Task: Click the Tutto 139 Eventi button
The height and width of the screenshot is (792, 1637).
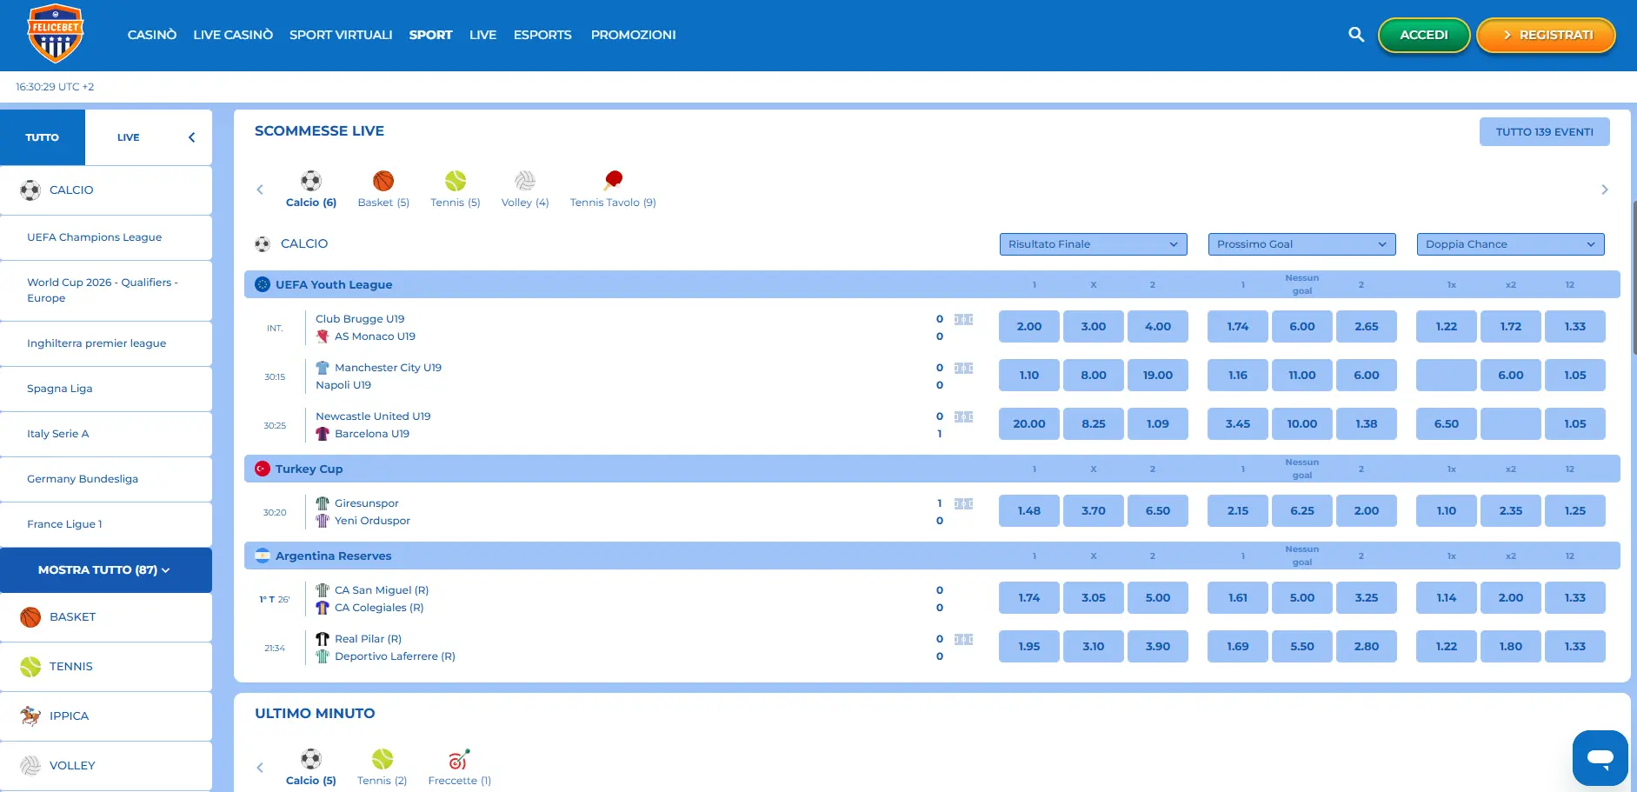Action: tap(1544, 132)
